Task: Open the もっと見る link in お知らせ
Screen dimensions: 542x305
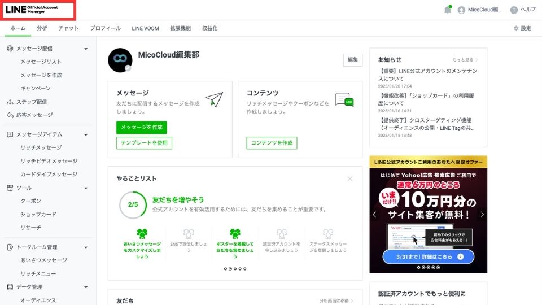Action: pos(465,59)
